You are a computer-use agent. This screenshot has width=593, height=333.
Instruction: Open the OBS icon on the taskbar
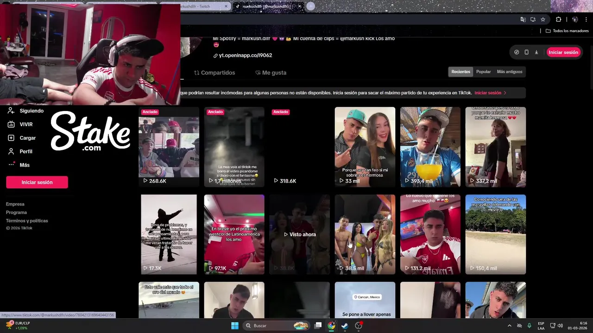[x=359, y=326]
